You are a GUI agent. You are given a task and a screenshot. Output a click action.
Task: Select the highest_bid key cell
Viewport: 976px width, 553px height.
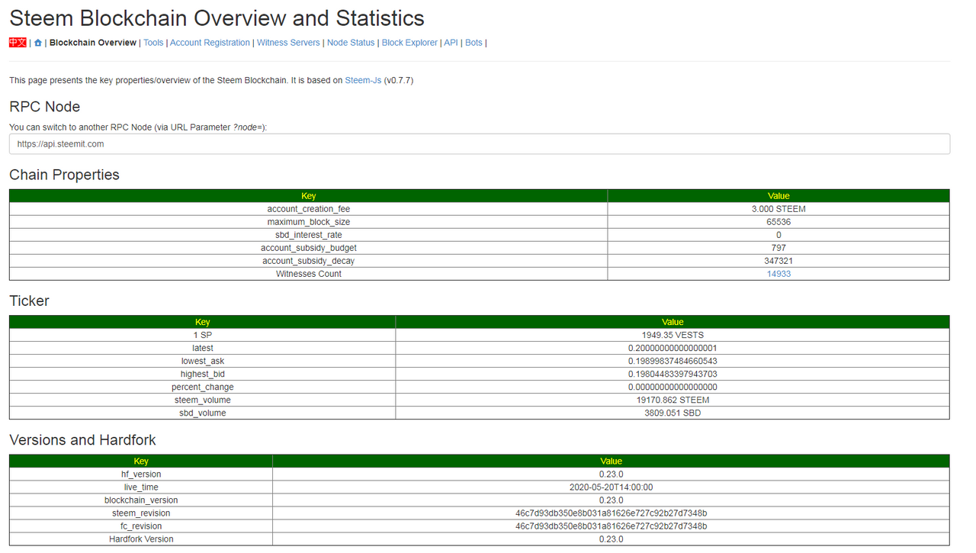pyautogui.click(x=203, y=374)
